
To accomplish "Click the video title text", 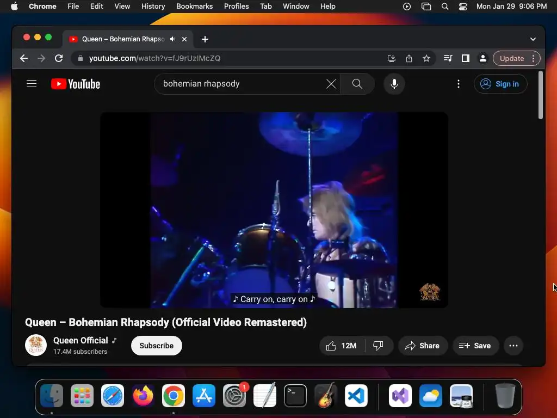I will click(166, 322).
